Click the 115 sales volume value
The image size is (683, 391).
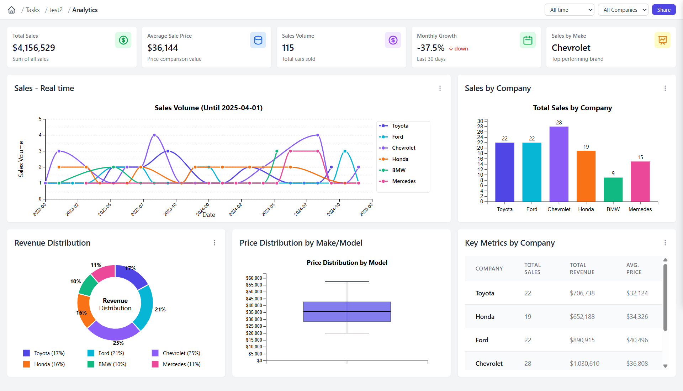(288, 48)
